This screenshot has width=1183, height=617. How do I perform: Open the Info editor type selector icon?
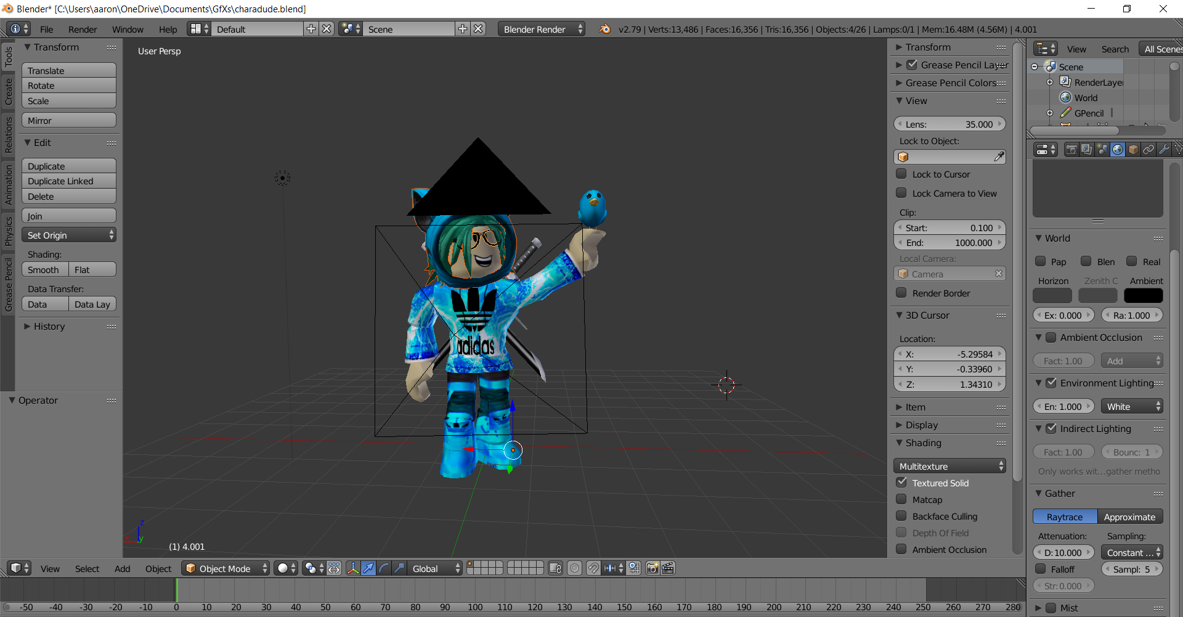tap(18, 29)
